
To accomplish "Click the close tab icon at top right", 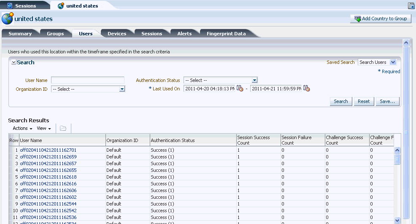I will point(411,5).
